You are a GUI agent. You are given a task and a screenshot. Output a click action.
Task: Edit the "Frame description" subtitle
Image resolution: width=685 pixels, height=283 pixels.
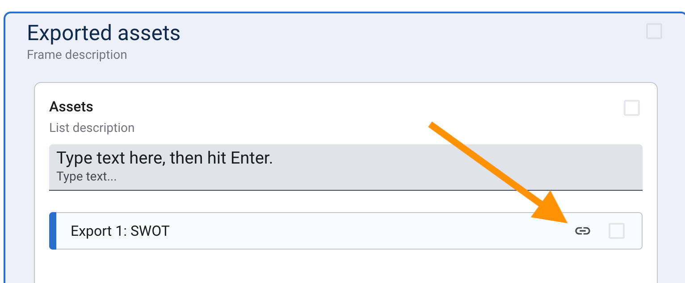pyautogui.click(x=77, y=55)
